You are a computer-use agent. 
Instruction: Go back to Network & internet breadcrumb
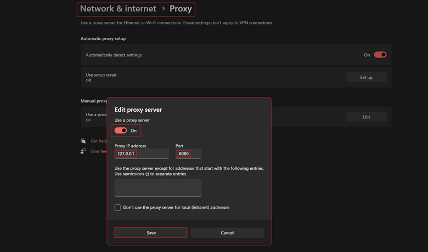pyautogui.click(x=118, y=9)
